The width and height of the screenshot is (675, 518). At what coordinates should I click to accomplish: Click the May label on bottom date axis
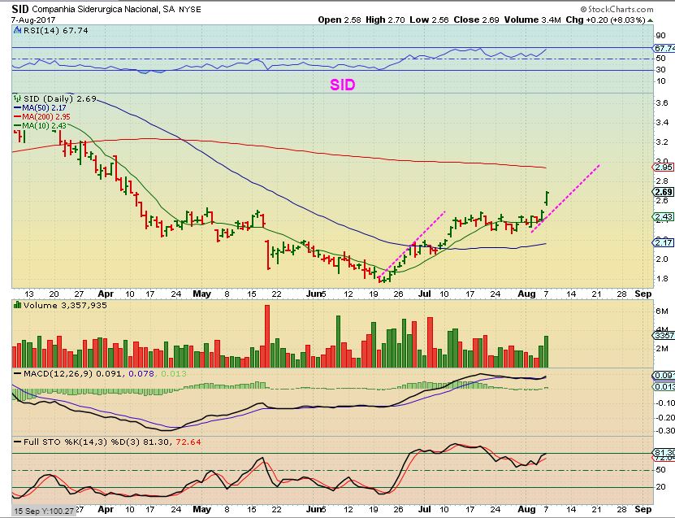pyautogui.click(x=202, y=509)
